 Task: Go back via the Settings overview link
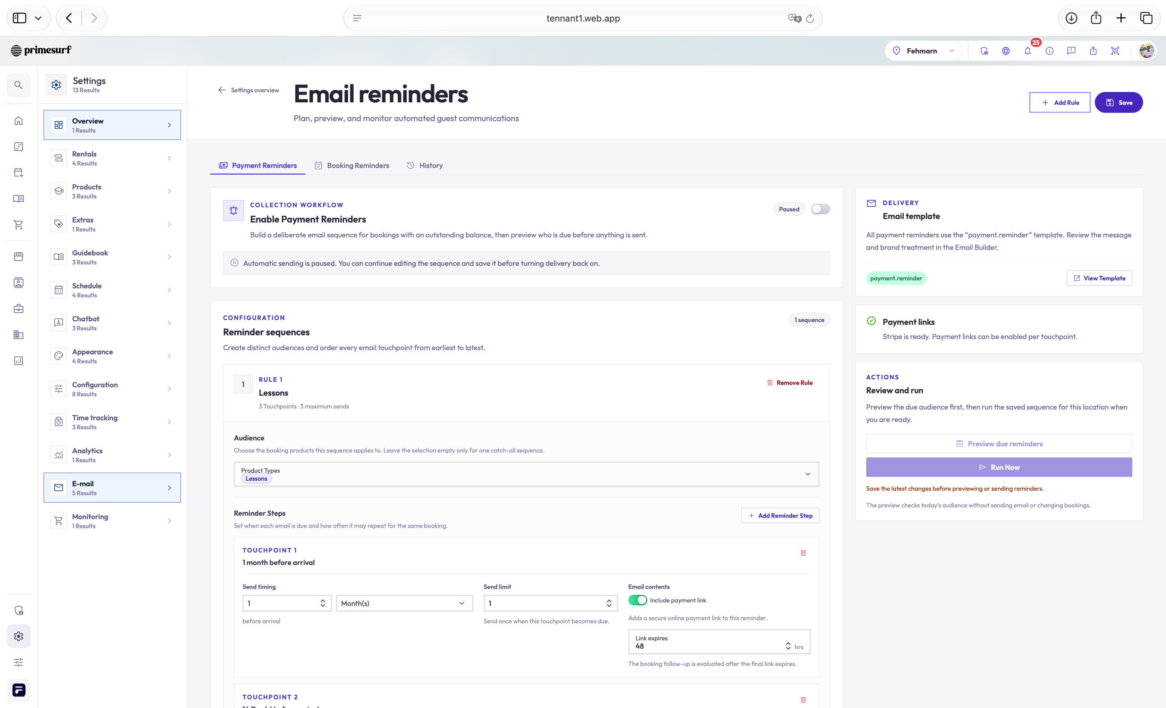[x=248, y=90]
